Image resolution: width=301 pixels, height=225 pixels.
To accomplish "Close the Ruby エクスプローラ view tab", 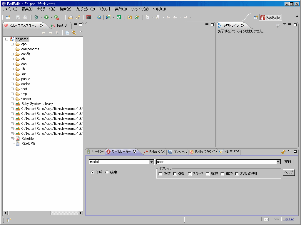I will pos(42,25).
